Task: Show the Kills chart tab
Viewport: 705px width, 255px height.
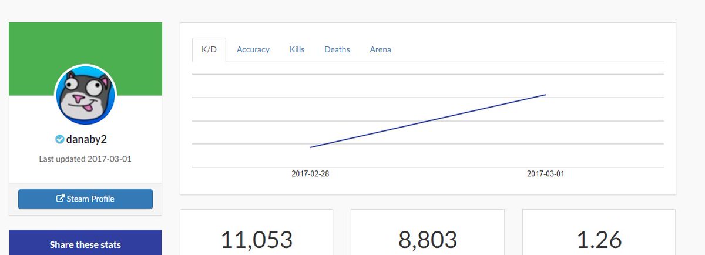Action: click(297, 49)
